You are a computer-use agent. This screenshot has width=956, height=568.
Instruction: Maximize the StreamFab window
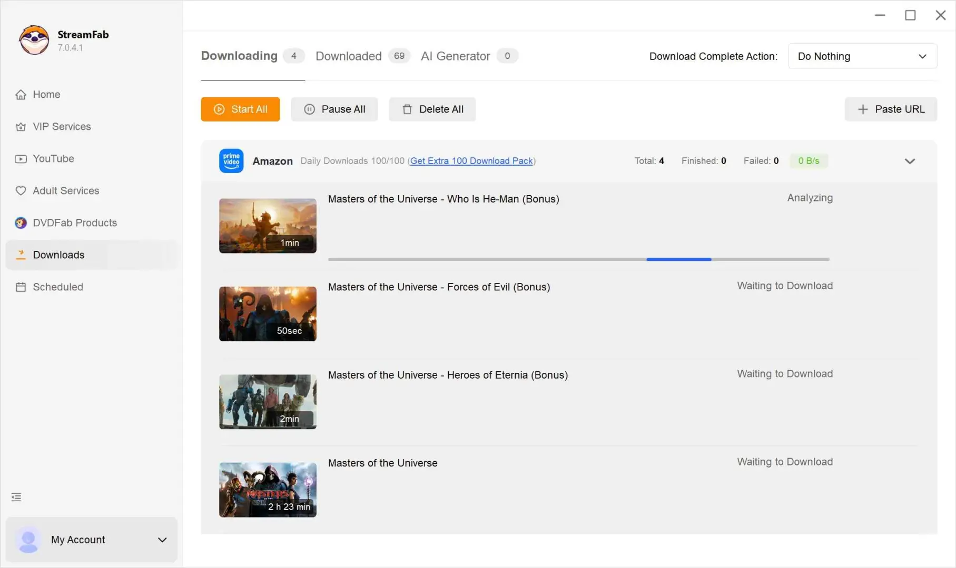(910, 15)
